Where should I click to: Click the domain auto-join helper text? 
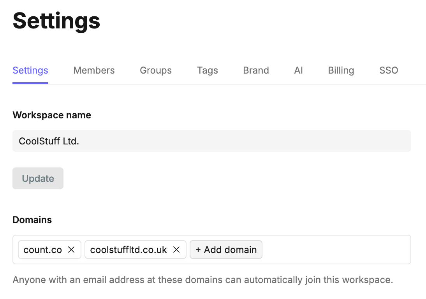click(202, 280)
